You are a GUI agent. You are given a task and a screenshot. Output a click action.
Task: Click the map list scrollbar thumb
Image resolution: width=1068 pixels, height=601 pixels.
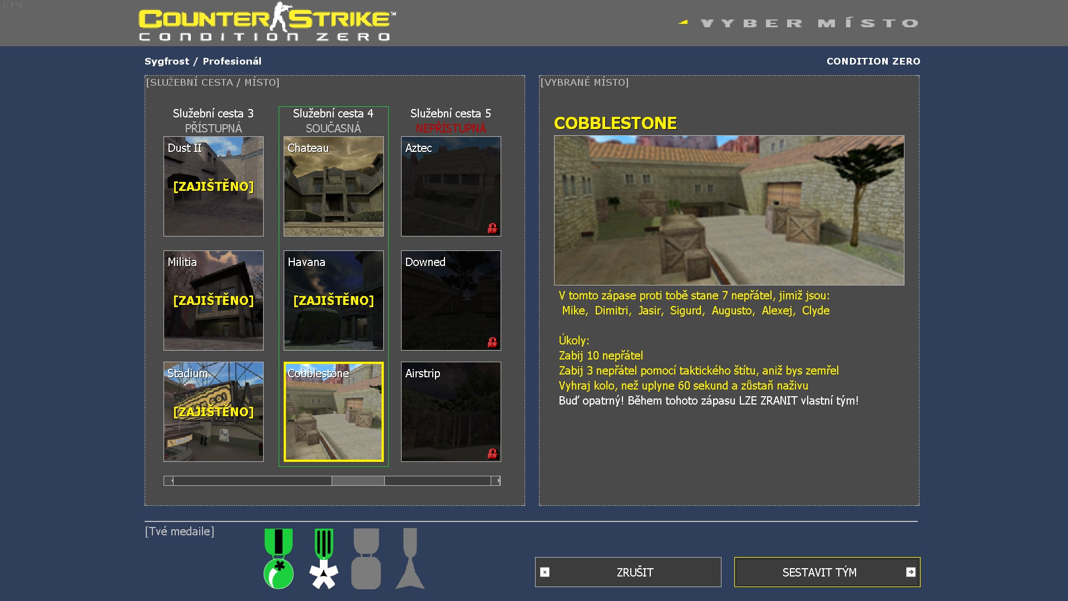(358, 481)
